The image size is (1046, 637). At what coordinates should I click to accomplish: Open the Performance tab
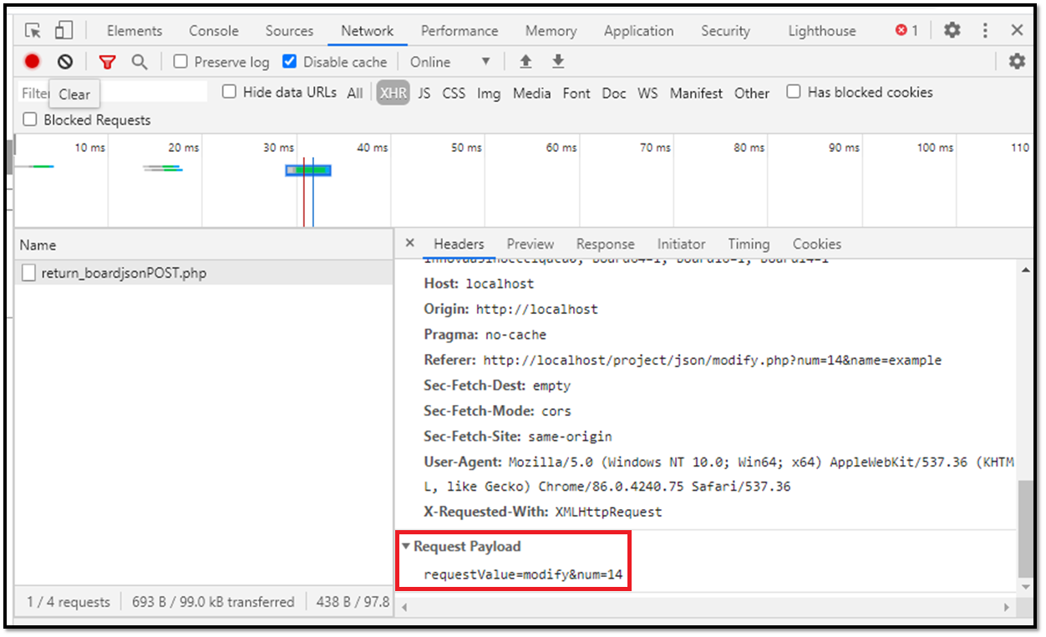tap(460, 31)
